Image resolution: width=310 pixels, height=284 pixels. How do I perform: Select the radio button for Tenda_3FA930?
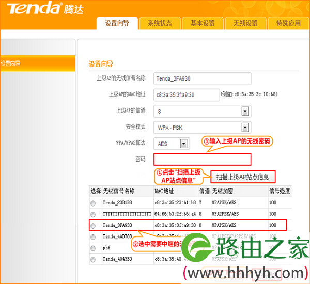[x=93, y=226]
